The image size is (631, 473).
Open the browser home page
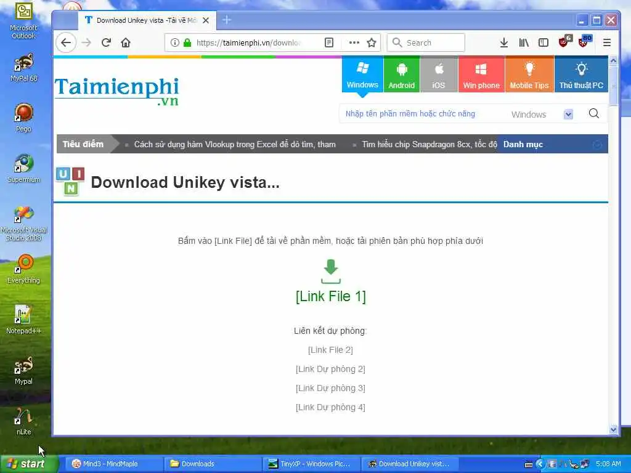point(126,42)
